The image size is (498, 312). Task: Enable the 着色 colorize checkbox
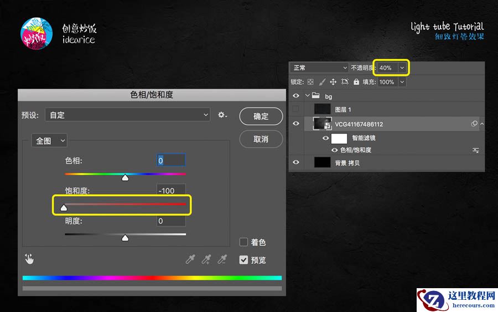(x=243, y=242)
